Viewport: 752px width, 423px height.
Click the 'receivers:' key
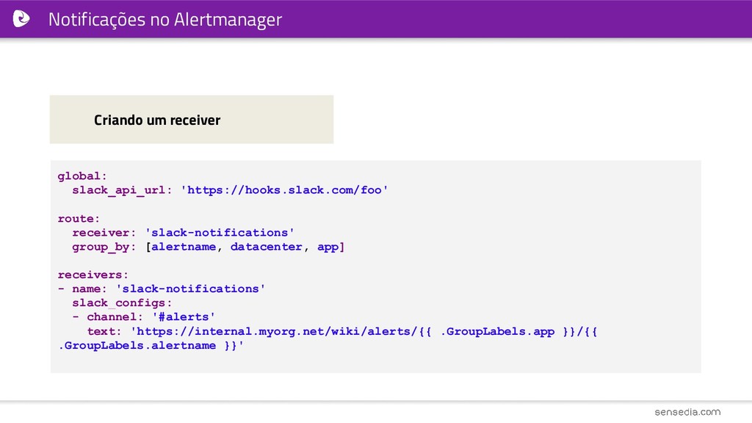point(93,275)
